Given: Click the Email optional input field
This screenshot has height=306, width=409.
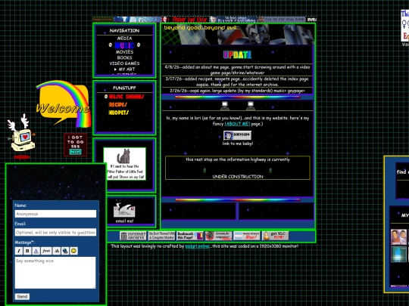Looking at the screenshot, I should click(55, 233).
